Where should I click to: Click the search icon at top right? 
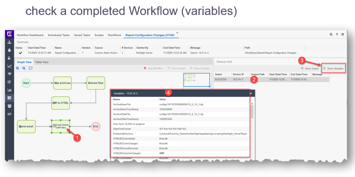(331, 34)
